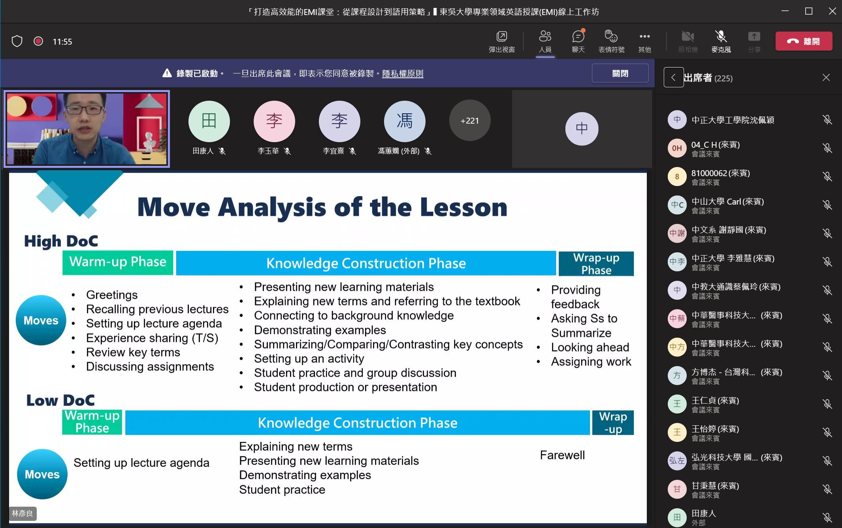Click the shield security icon
Viewport: 842px width, 528px height.
[17, 41]
